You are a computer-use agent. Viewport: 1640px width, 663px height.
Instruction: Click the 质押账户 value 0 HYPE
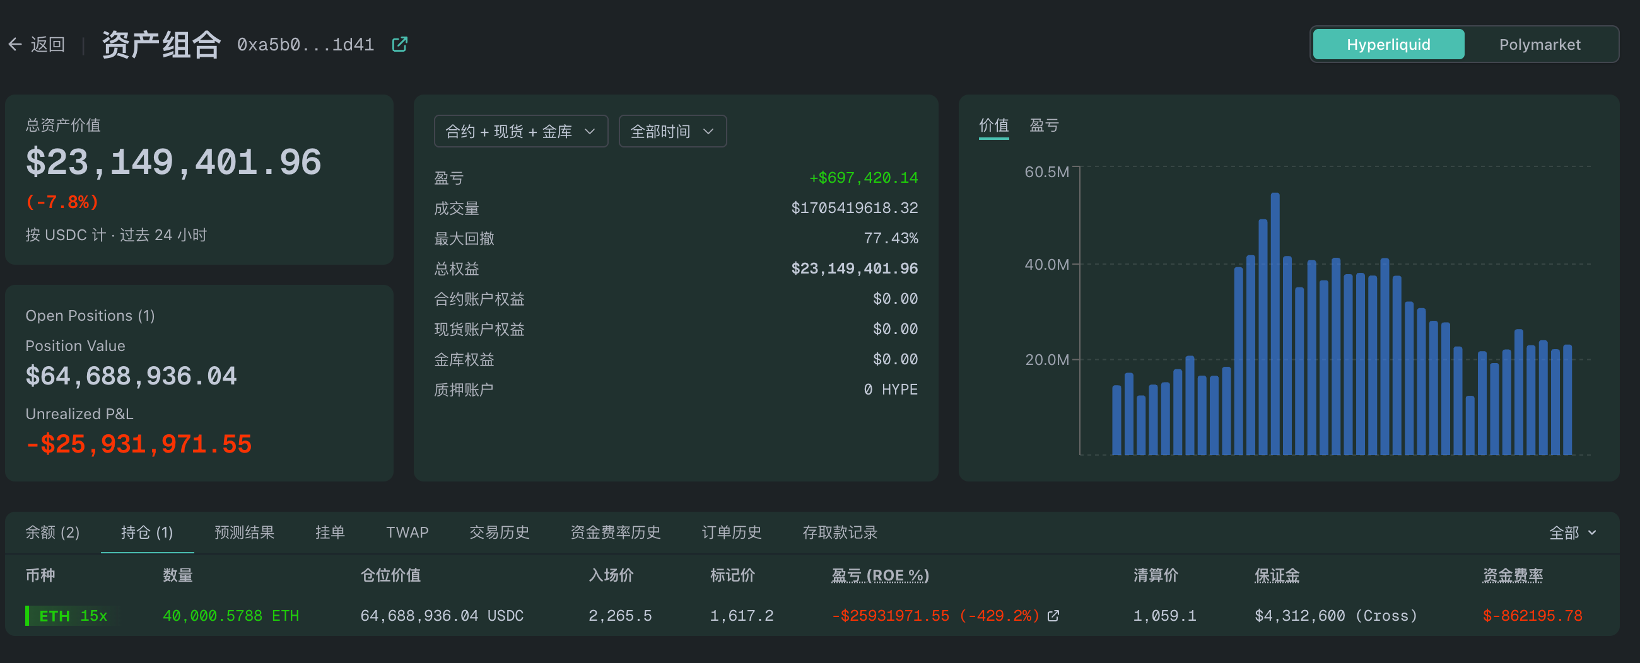pos(891,389)
